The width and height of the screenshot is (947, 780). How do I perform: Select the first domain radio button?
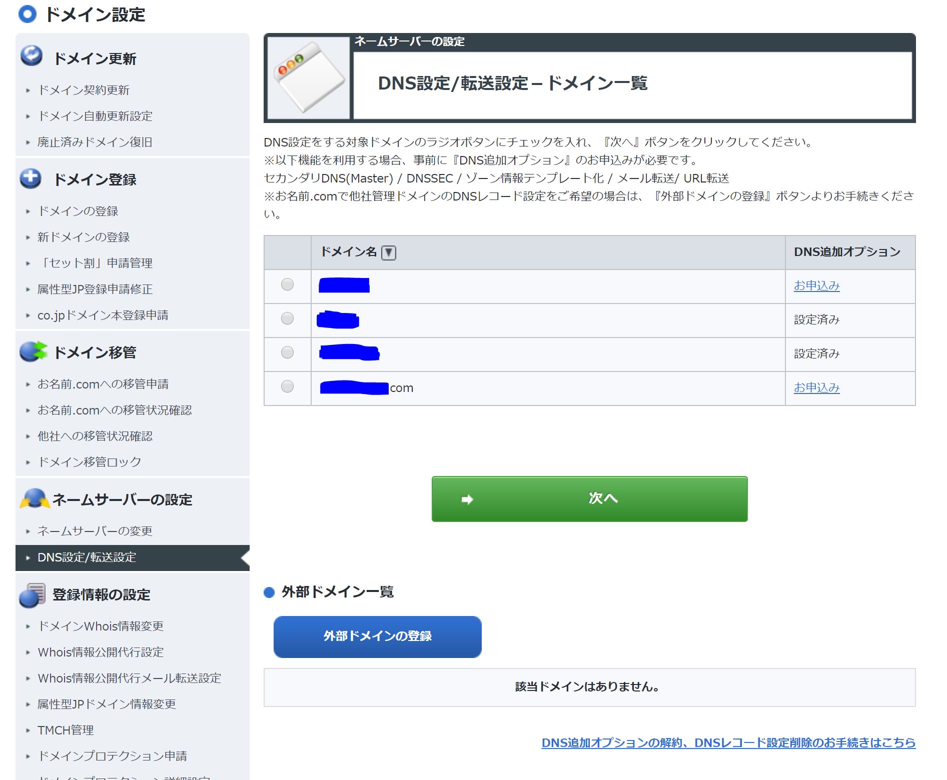pyautogui.click(x=287, y=284)
